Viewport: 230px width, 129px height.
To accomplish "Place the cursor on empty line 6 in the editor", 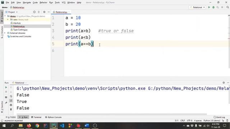I will (x=147, y=51).
